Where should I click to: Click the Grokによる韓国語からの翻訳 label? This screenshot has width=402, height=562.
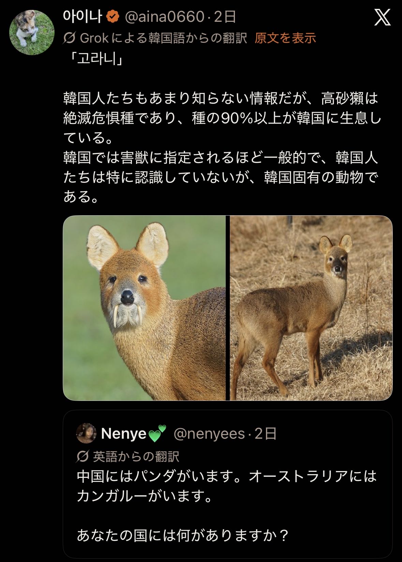pos(163,38)
